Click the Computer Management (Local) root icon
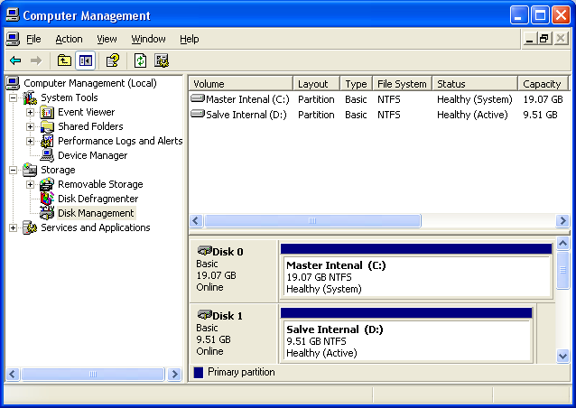The image size is (576, 408). 13,83
